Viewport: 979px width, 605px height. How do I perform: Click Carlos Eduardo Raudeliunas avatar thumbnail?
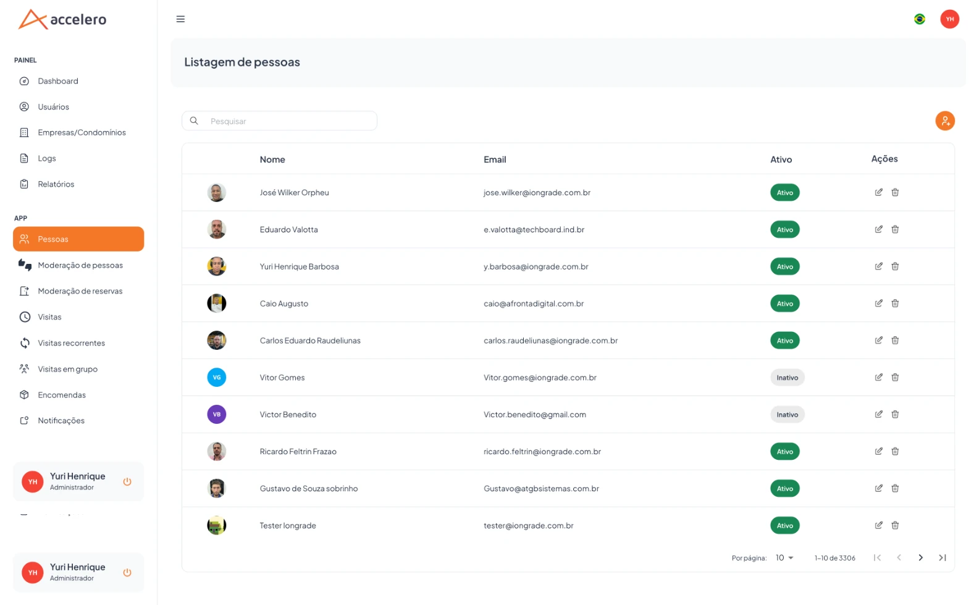[x=217, y=341]
